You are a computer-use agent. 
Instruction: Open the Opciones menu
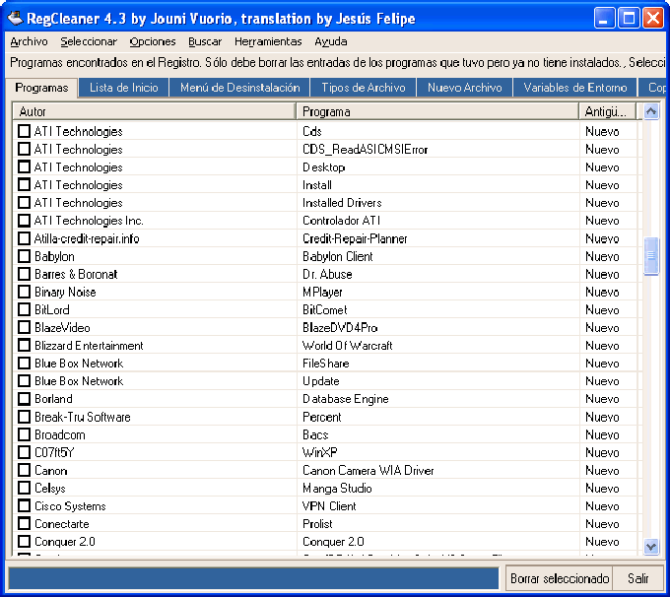[x=153, y=41]
